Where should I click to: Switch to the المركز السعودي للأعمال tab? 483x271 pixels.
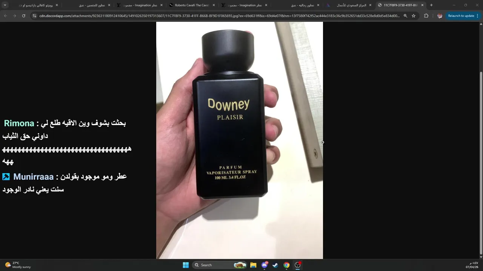pyautogui.click(x=349, y=5)
